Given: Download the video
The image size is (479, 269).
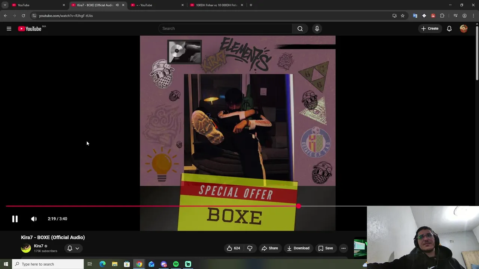Looking at the screenshot, I should click(x=298, y=248).
